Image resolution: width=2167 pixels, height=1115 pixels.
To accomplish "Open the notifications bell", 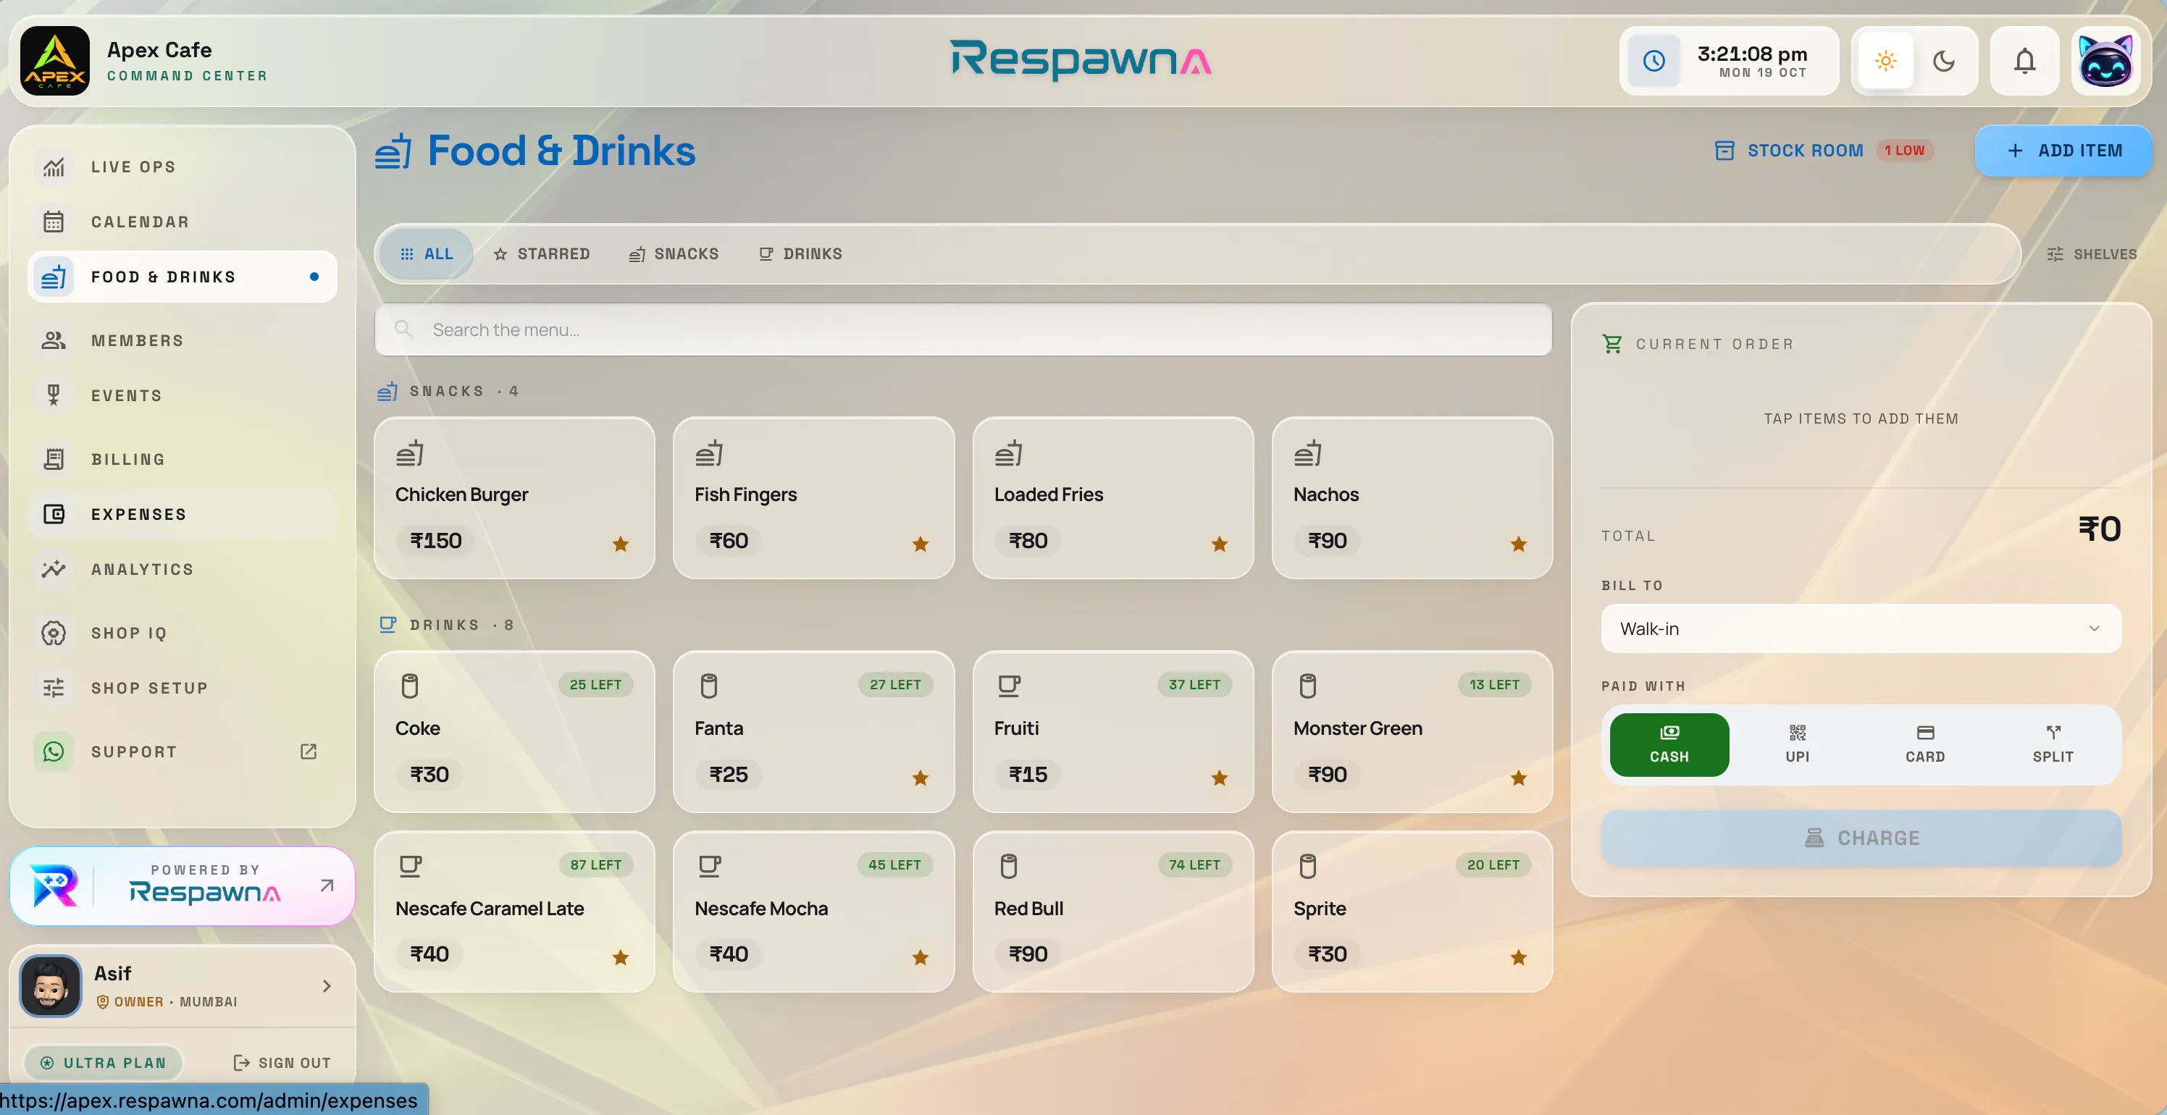I will (x=2024, y=61).
